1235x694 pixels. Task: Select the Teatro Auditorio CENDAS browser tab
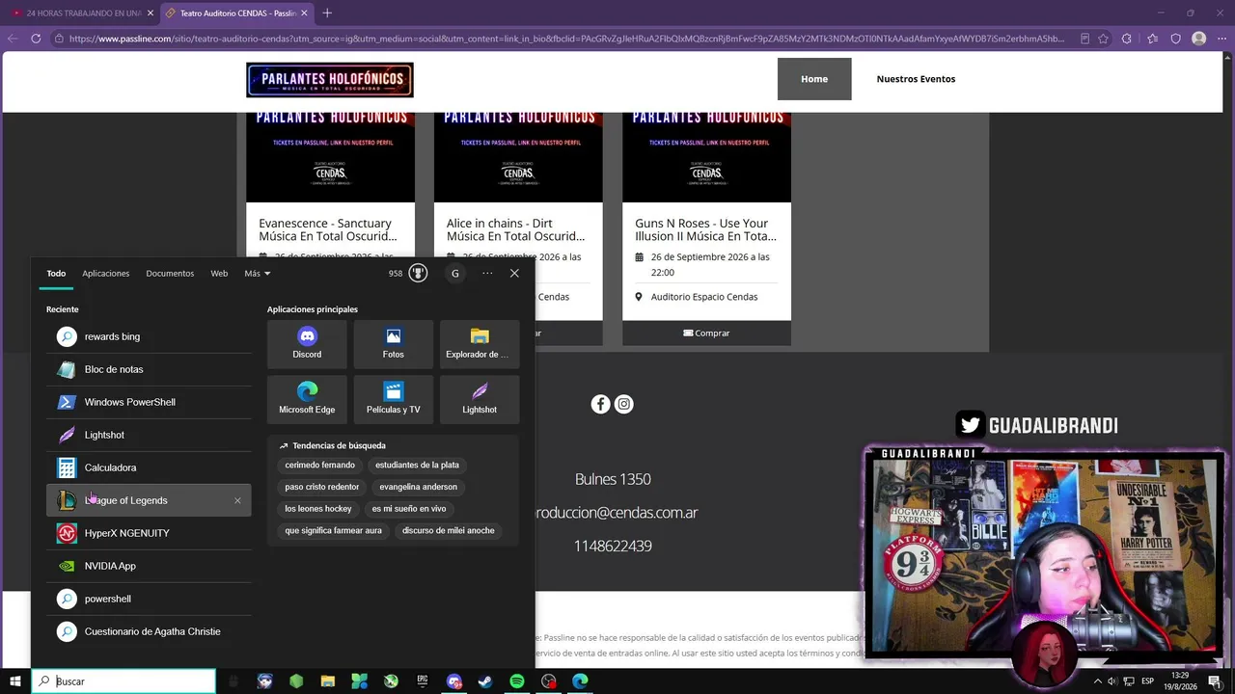point(236,13)
